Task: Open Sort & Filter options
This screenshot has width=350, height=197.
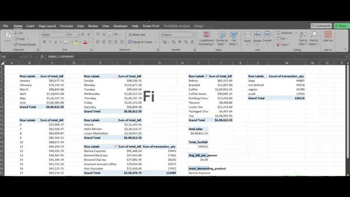Action: pos(303,38)
